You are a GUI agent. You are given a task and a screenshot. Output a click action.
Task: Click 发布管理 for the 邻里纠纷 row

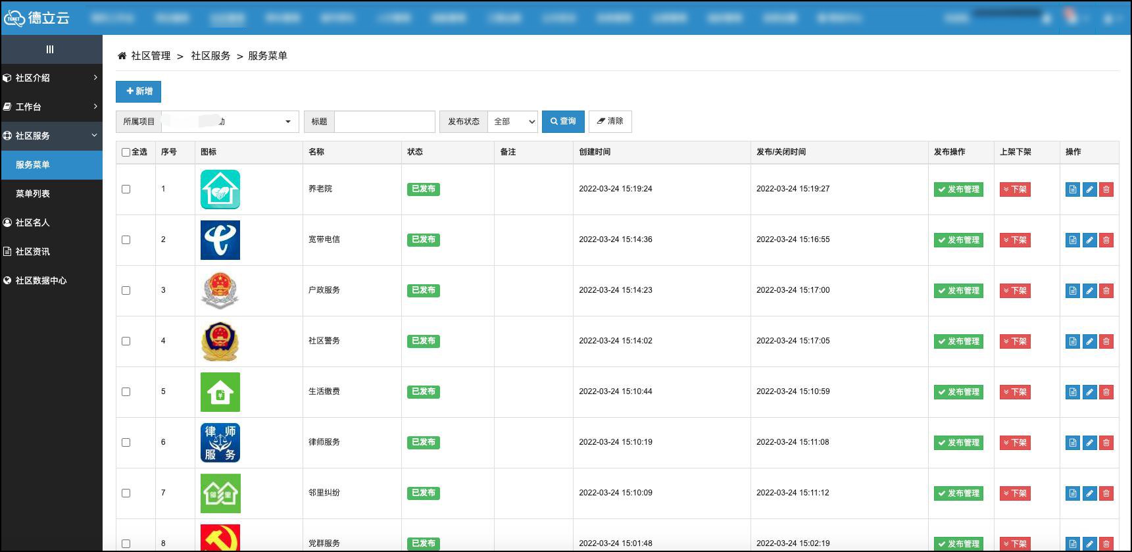[958, 493]
